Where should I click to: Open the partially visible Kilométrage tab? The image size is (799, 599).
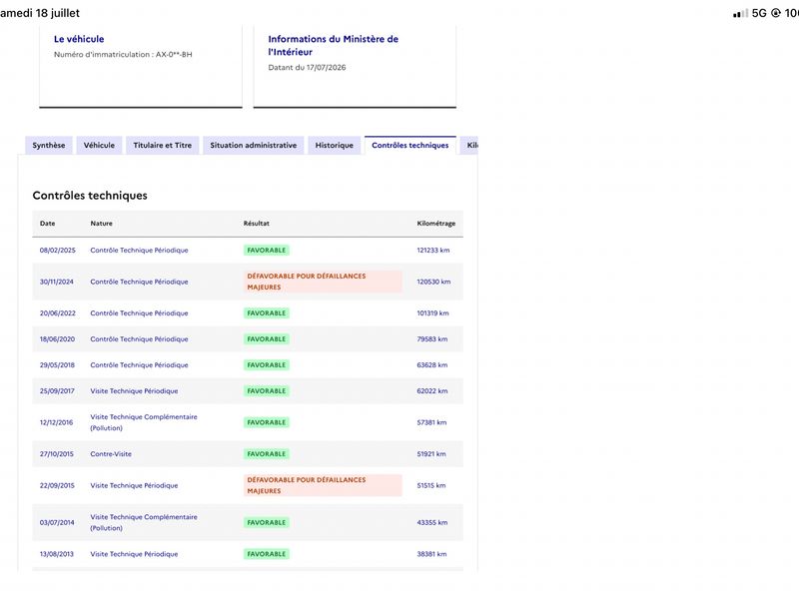coord(469,145)
